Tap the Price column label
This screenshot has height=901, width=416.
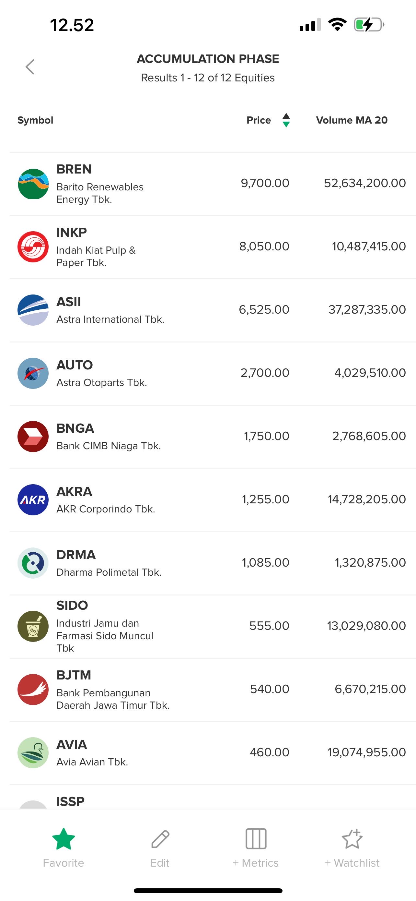click(259, 120)
